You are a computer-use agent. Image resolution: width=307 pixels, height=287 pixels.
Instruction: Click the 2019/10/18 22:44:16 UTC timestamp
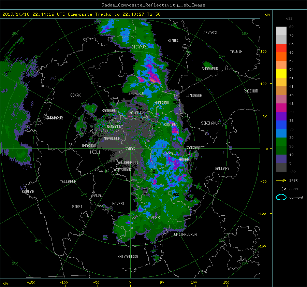[34, 14]
